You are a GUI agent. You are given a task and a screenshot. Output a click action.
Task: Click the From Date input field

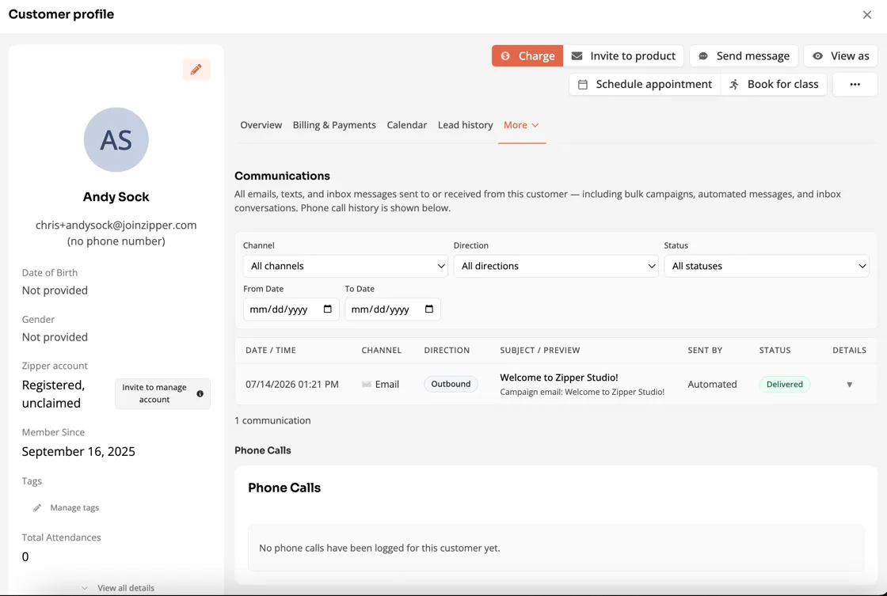[291, 309]
